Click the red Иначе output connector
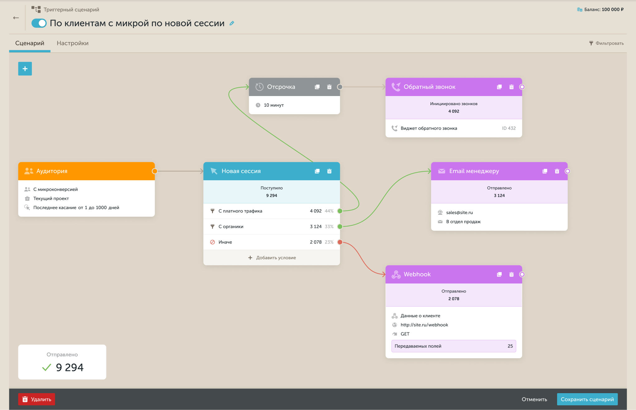Viewport: 636px width, 410px height. (340, 242)
